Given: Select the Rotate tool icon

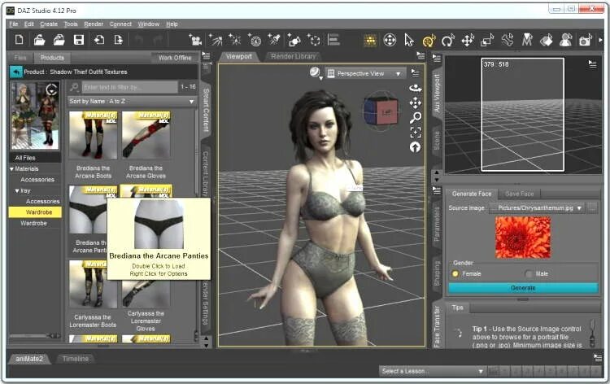Looking at the screenshot, I should [x=448, y=40].
